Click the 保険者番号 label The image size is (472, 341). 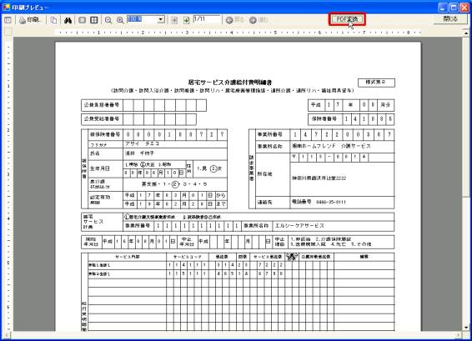click(x=324, y=119)
